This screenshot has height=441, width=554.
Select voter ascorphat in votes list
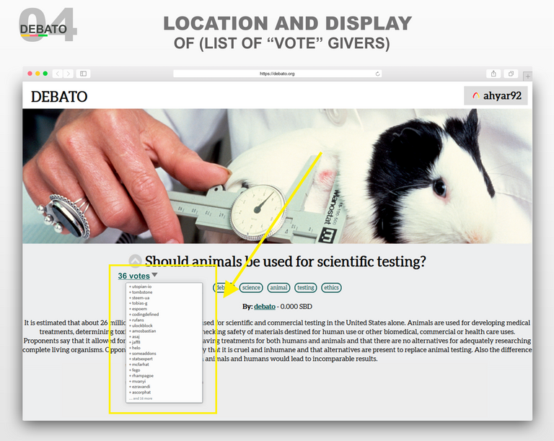click(x=140, y=392)
